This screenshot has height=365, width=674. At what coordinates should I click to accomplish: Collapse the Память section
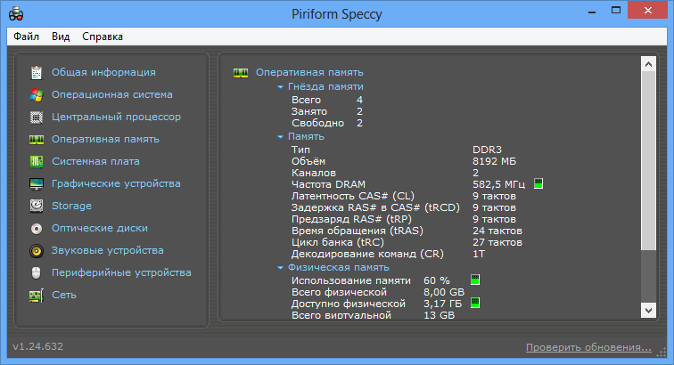tap(280, 137)
